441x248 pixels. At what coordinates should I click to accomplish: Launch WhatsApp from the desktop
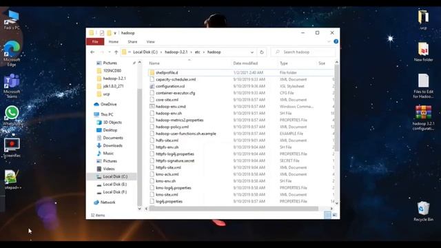tap(12, 116)
